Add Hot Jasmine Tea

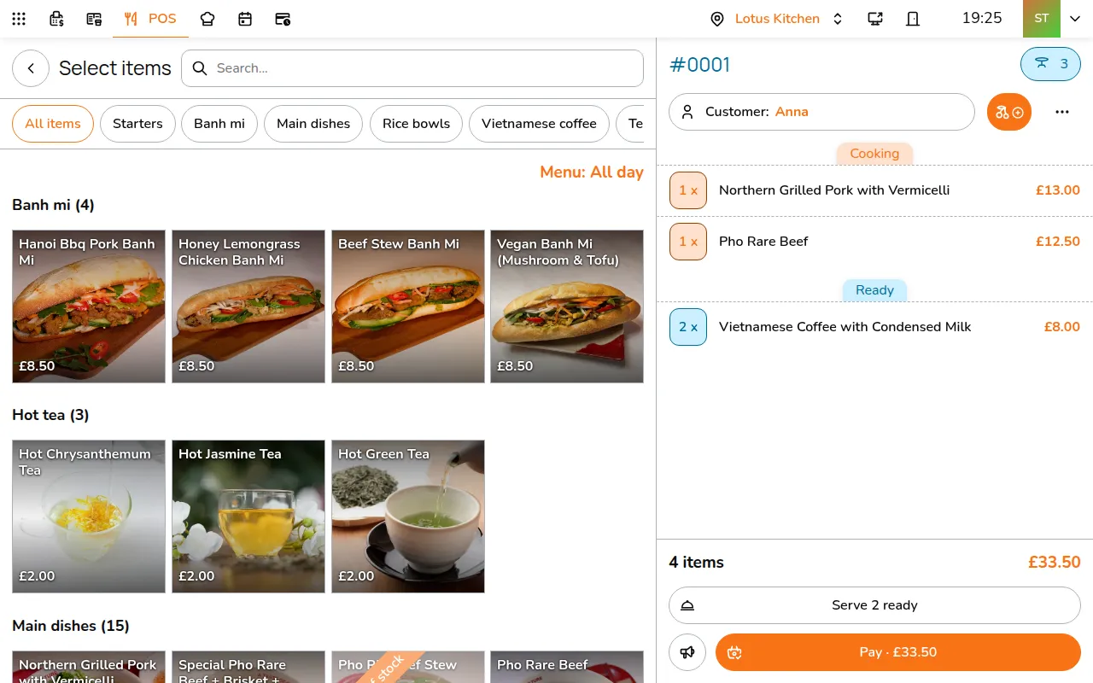click(248, 517)
